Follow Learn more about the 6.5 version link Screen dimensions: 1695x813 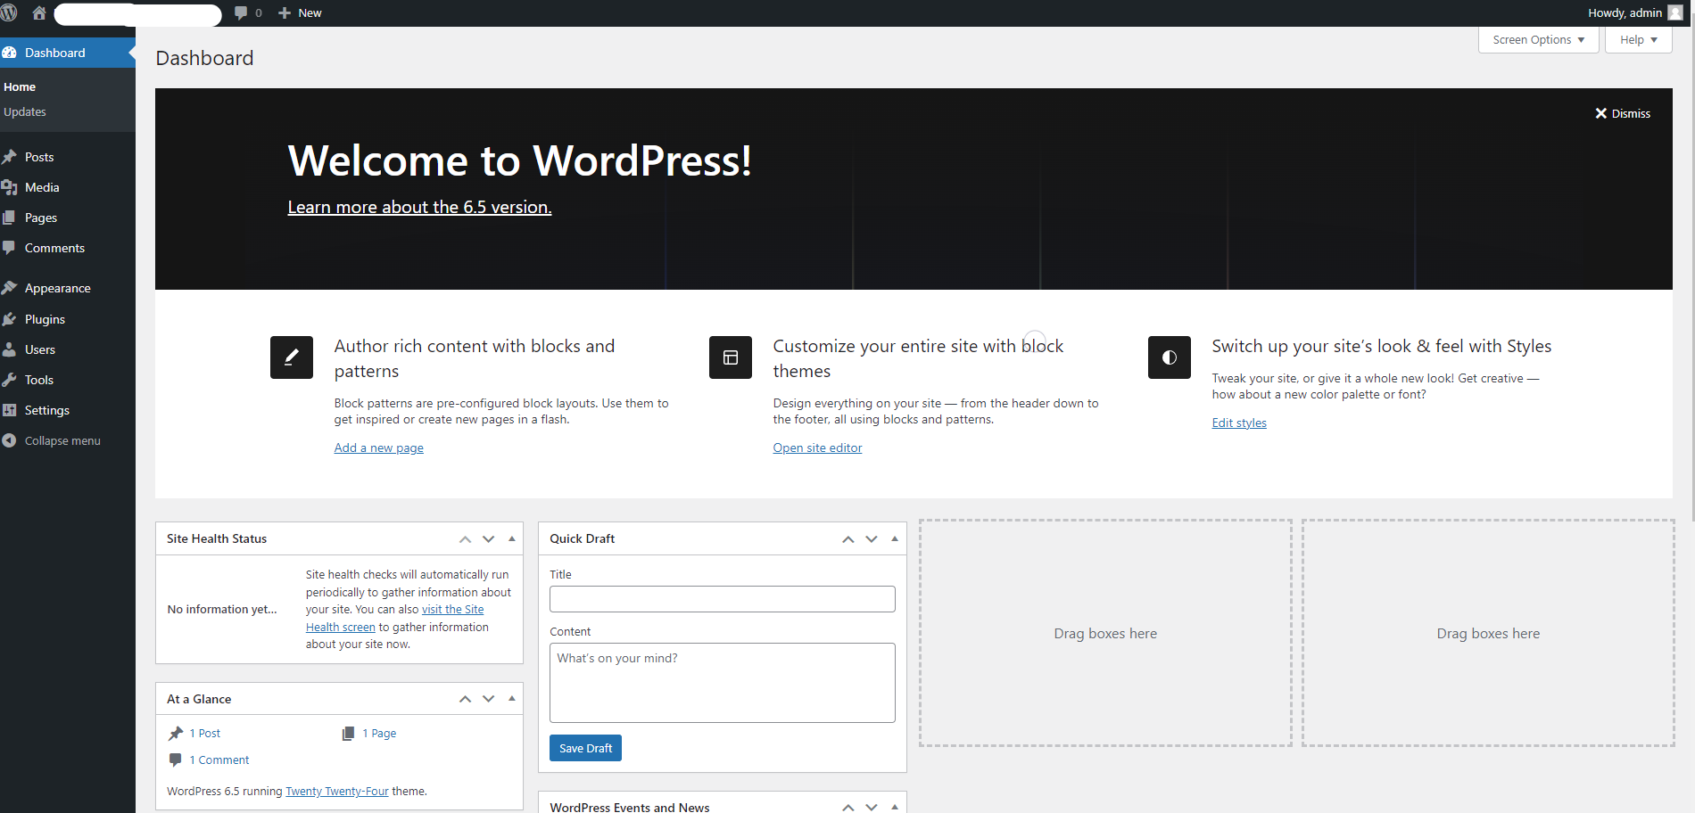pos(419,207)
